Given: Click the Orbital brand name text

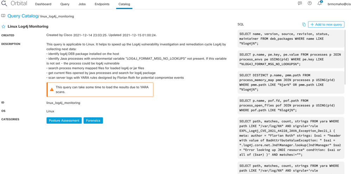Looking at the screenshot, I should tap(19, 4).
